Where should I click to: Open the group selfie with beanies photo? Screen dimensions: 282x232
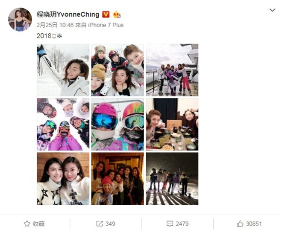click(x=117, y=70)
